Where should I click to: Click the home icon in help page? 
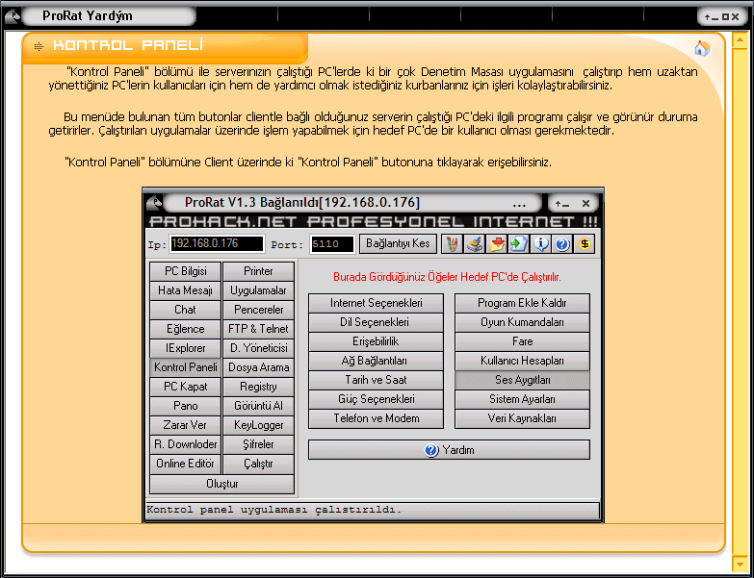click(x=702, y=48)
